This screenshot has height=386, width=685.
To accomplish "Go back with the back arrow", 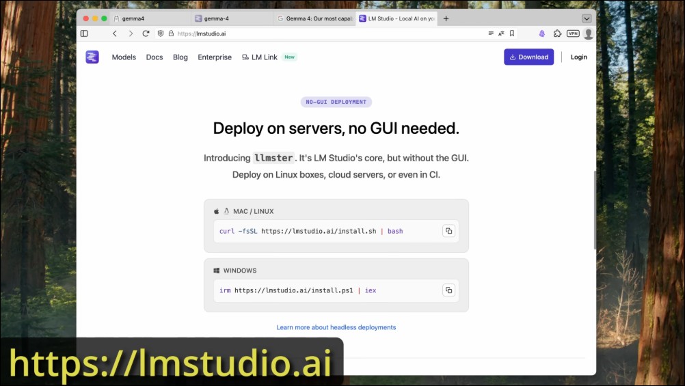I will tap(115, 33).
